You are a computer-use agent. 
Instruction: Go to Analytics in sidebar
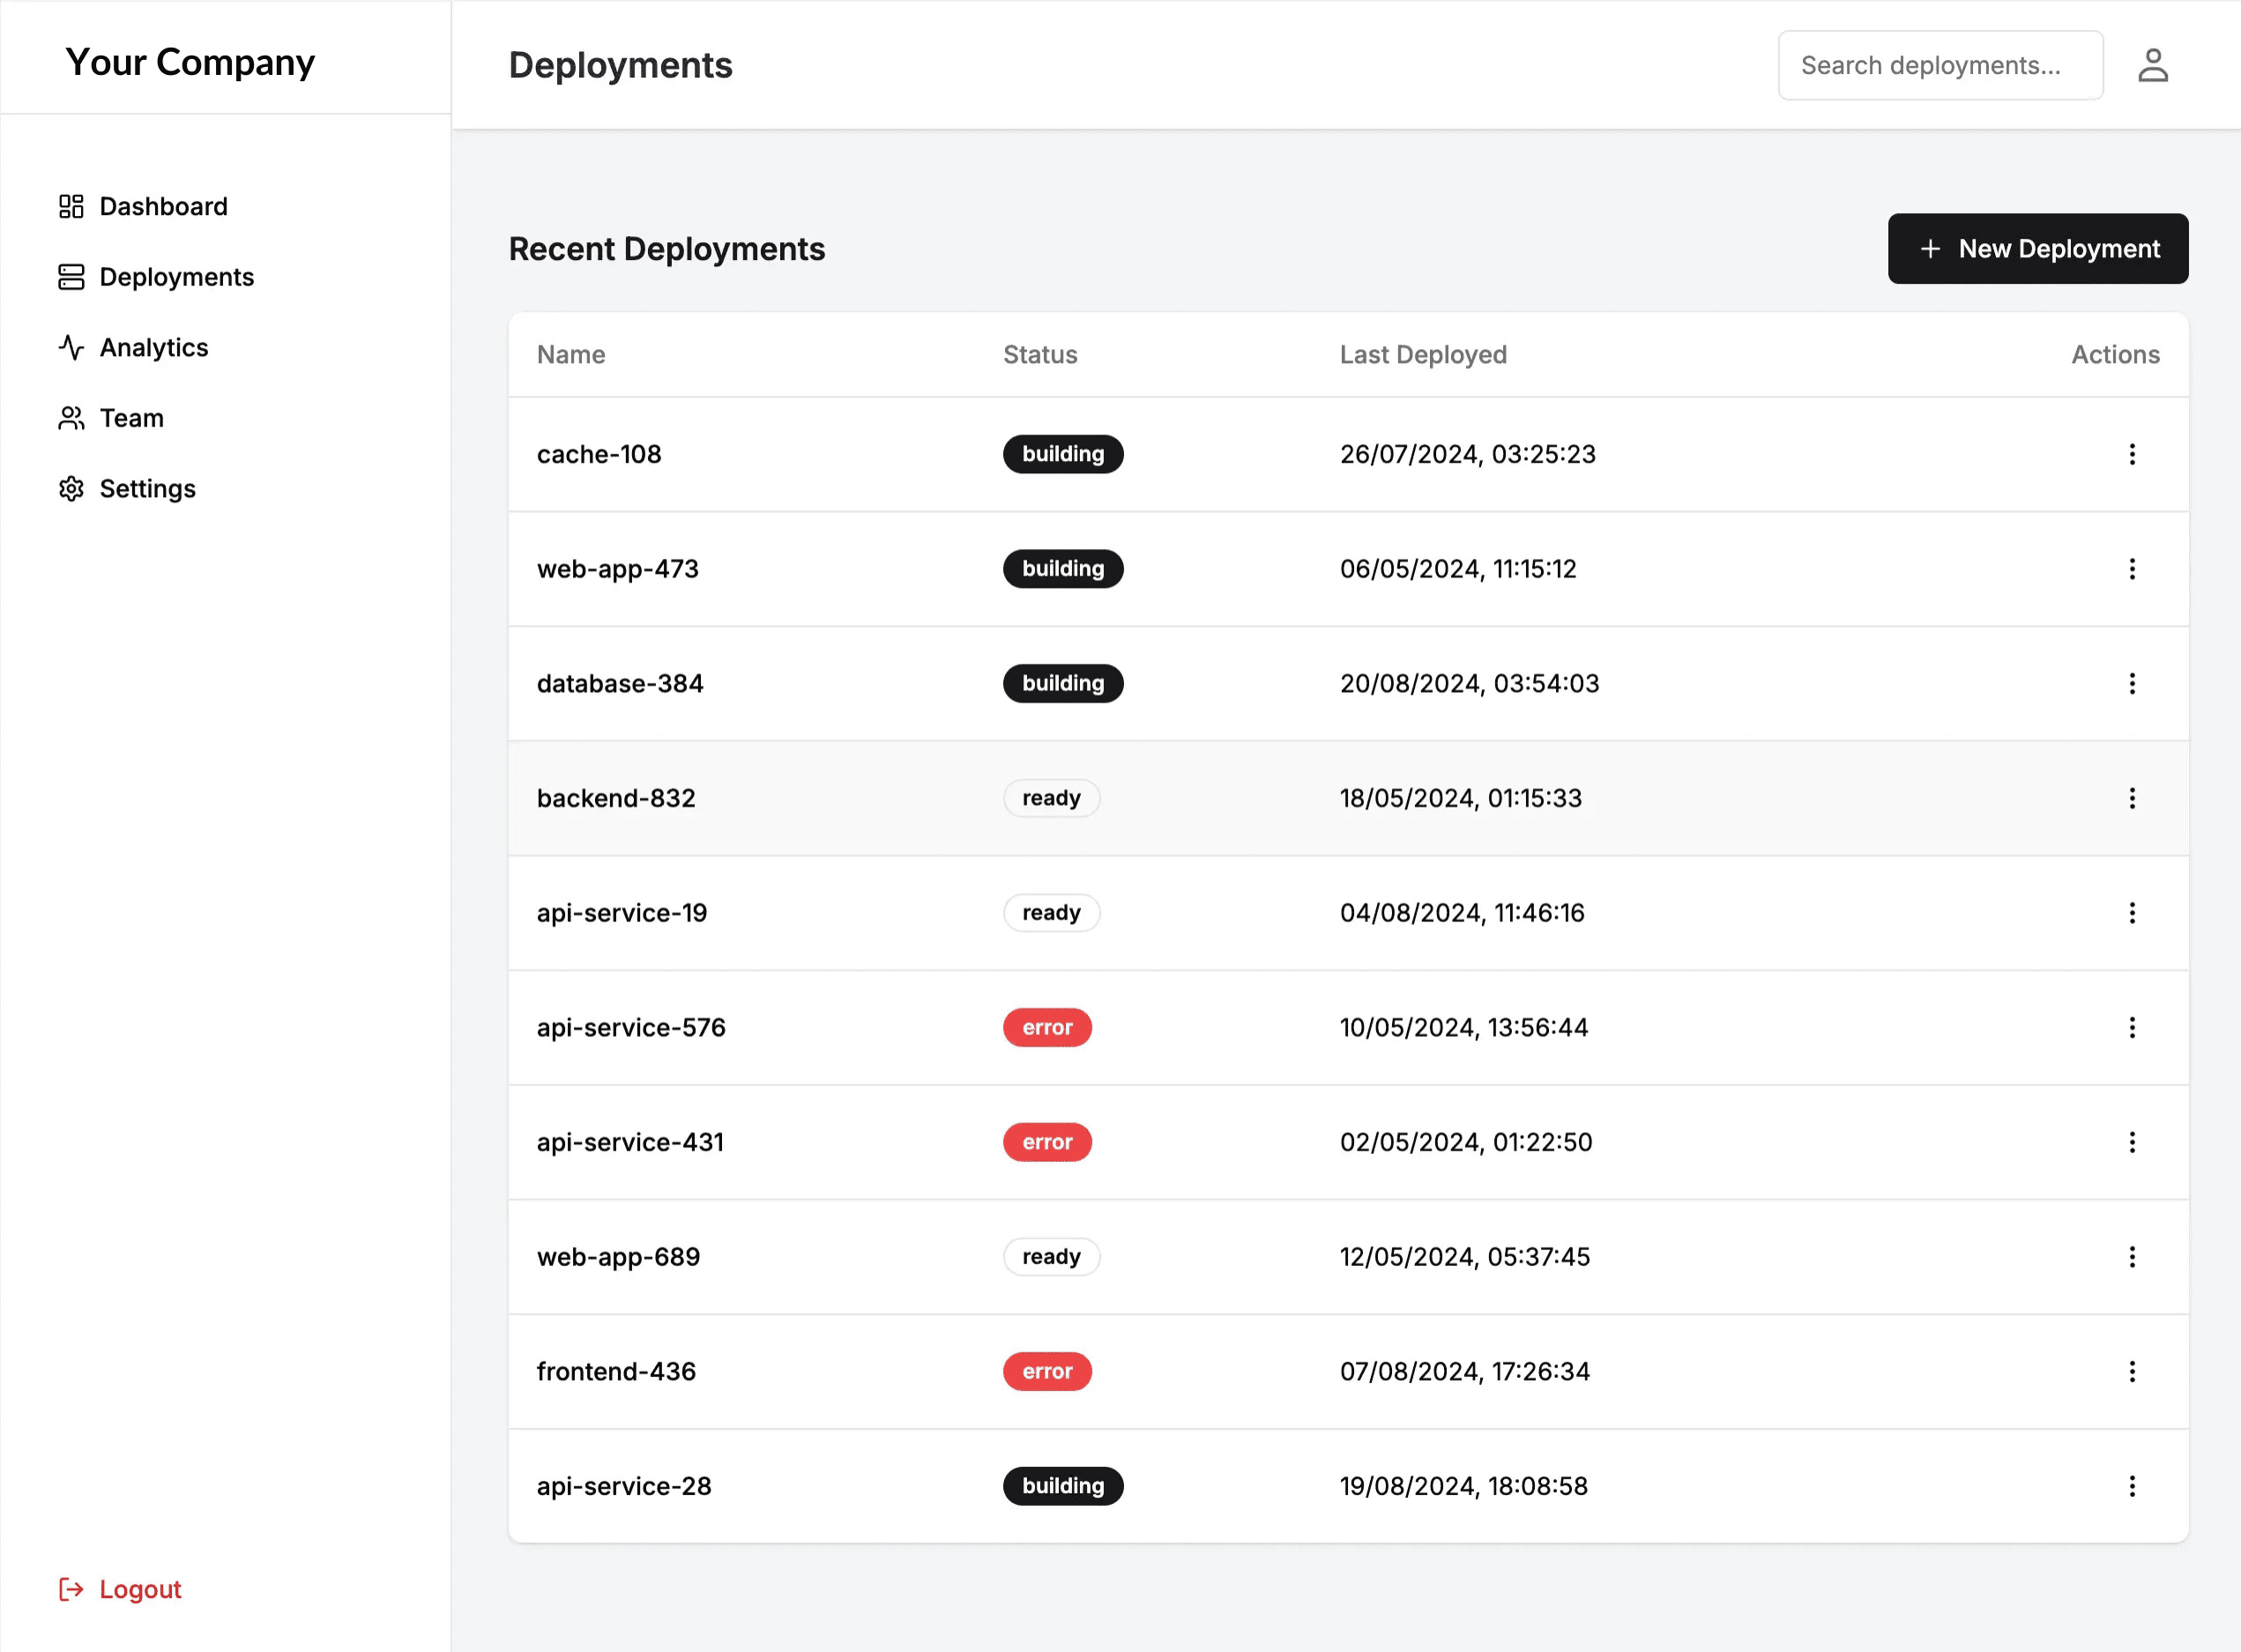tap(154, 347)
